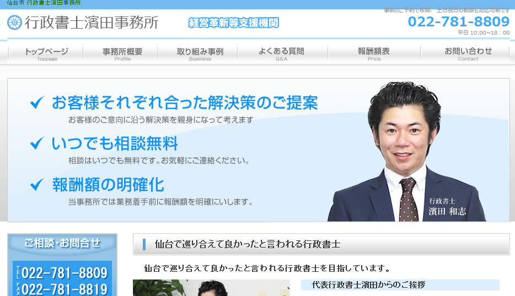Open 報酬額表 Price menu

tap(374, 54)
